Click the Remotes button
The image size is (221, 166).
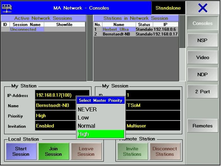click(x=202, y=126)
